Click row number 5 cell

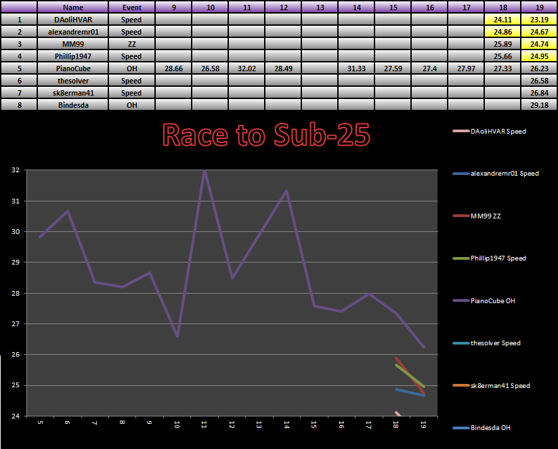coord(19,69)
